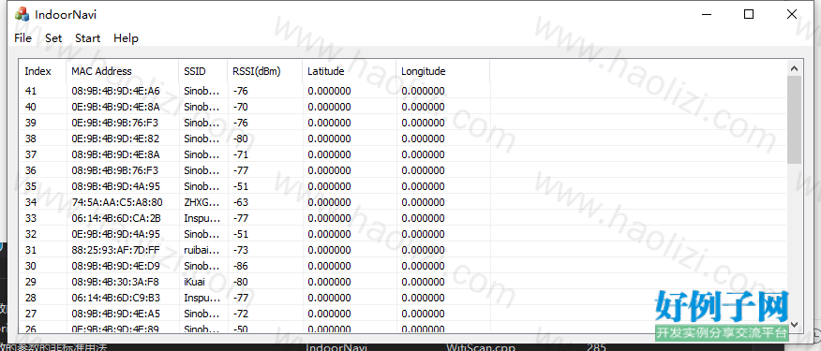This screenshot has height=351, width=821.
Task: Select MAC address 0E:9B:4B:9D:4E:8A
Action: pyautogui.click(x=115, y=107)
